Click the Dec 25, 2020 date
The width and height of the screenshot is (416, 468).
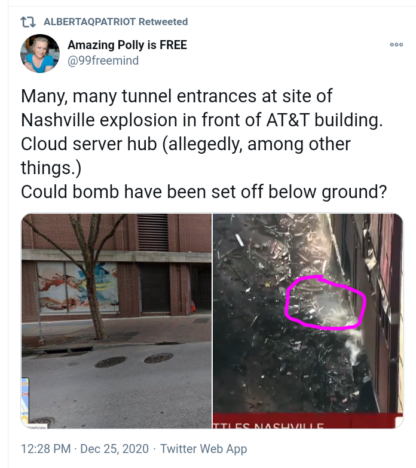coord(114,449)
